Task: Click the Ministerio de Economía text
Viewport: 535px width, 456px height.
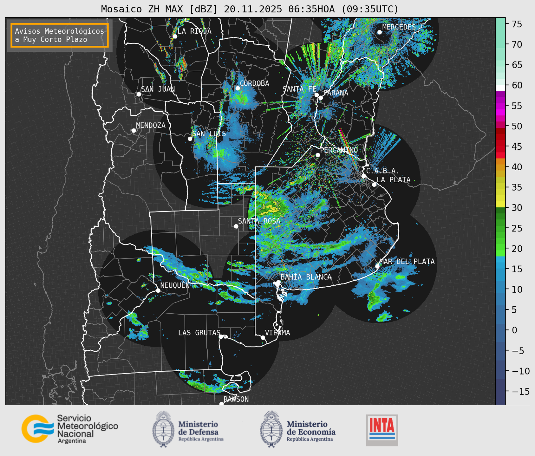Action: (311, 431)
